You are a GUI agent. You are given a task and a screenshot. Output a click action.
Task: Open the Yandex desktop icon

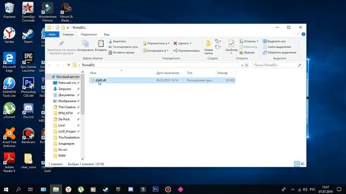point(9,36)
